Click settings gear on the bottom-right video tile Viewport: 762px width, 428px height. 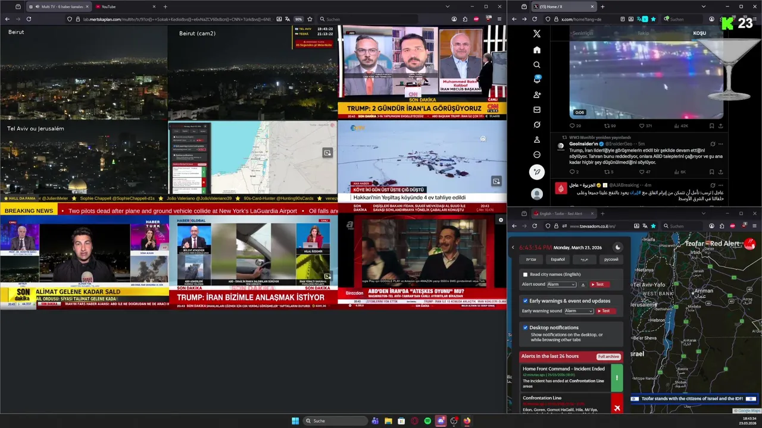[x=501, y=220]
